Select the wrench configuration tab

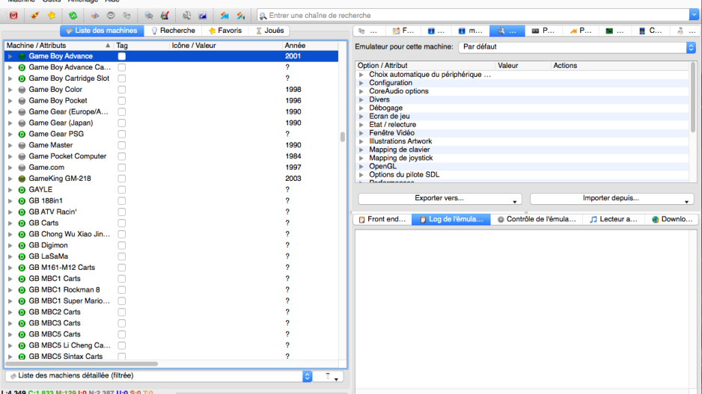[x=507, y=31]
